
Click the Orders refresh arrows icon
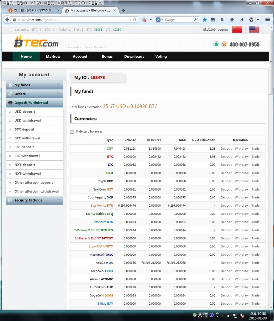click(10, 94)
